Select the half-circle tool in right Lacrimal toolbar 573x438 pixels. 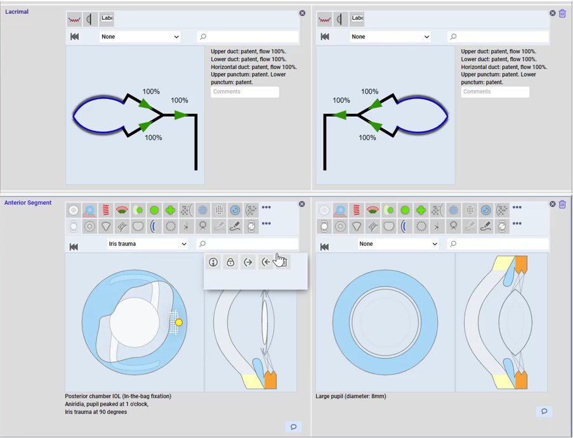tap(341, 20)
